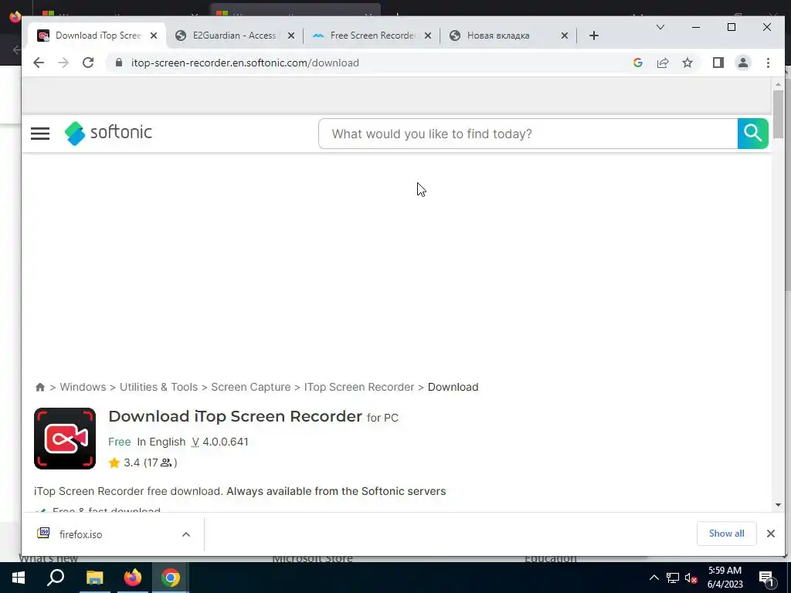The image size is (791, 593).
Task: Open File Explorer from taskbar
Action: click(94, 578)
